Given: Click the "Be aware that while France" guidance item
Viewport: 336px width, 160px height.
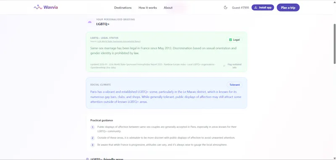Looking at the screenshot, I should pyautogui.click(x=162, y=145).
